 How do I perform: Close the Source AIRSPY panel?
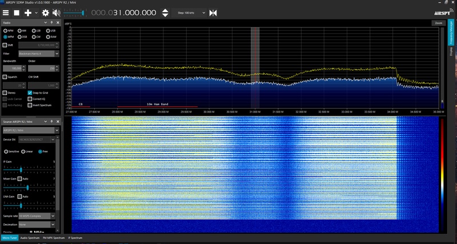[58, 122]
